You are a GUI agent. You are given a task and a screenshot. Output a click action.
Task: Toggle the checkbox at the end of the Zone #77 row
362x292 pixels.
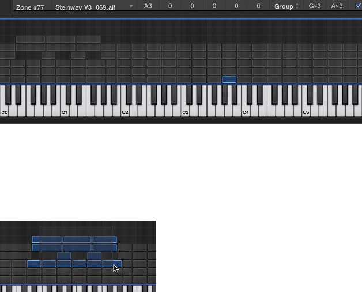(359, 6)
